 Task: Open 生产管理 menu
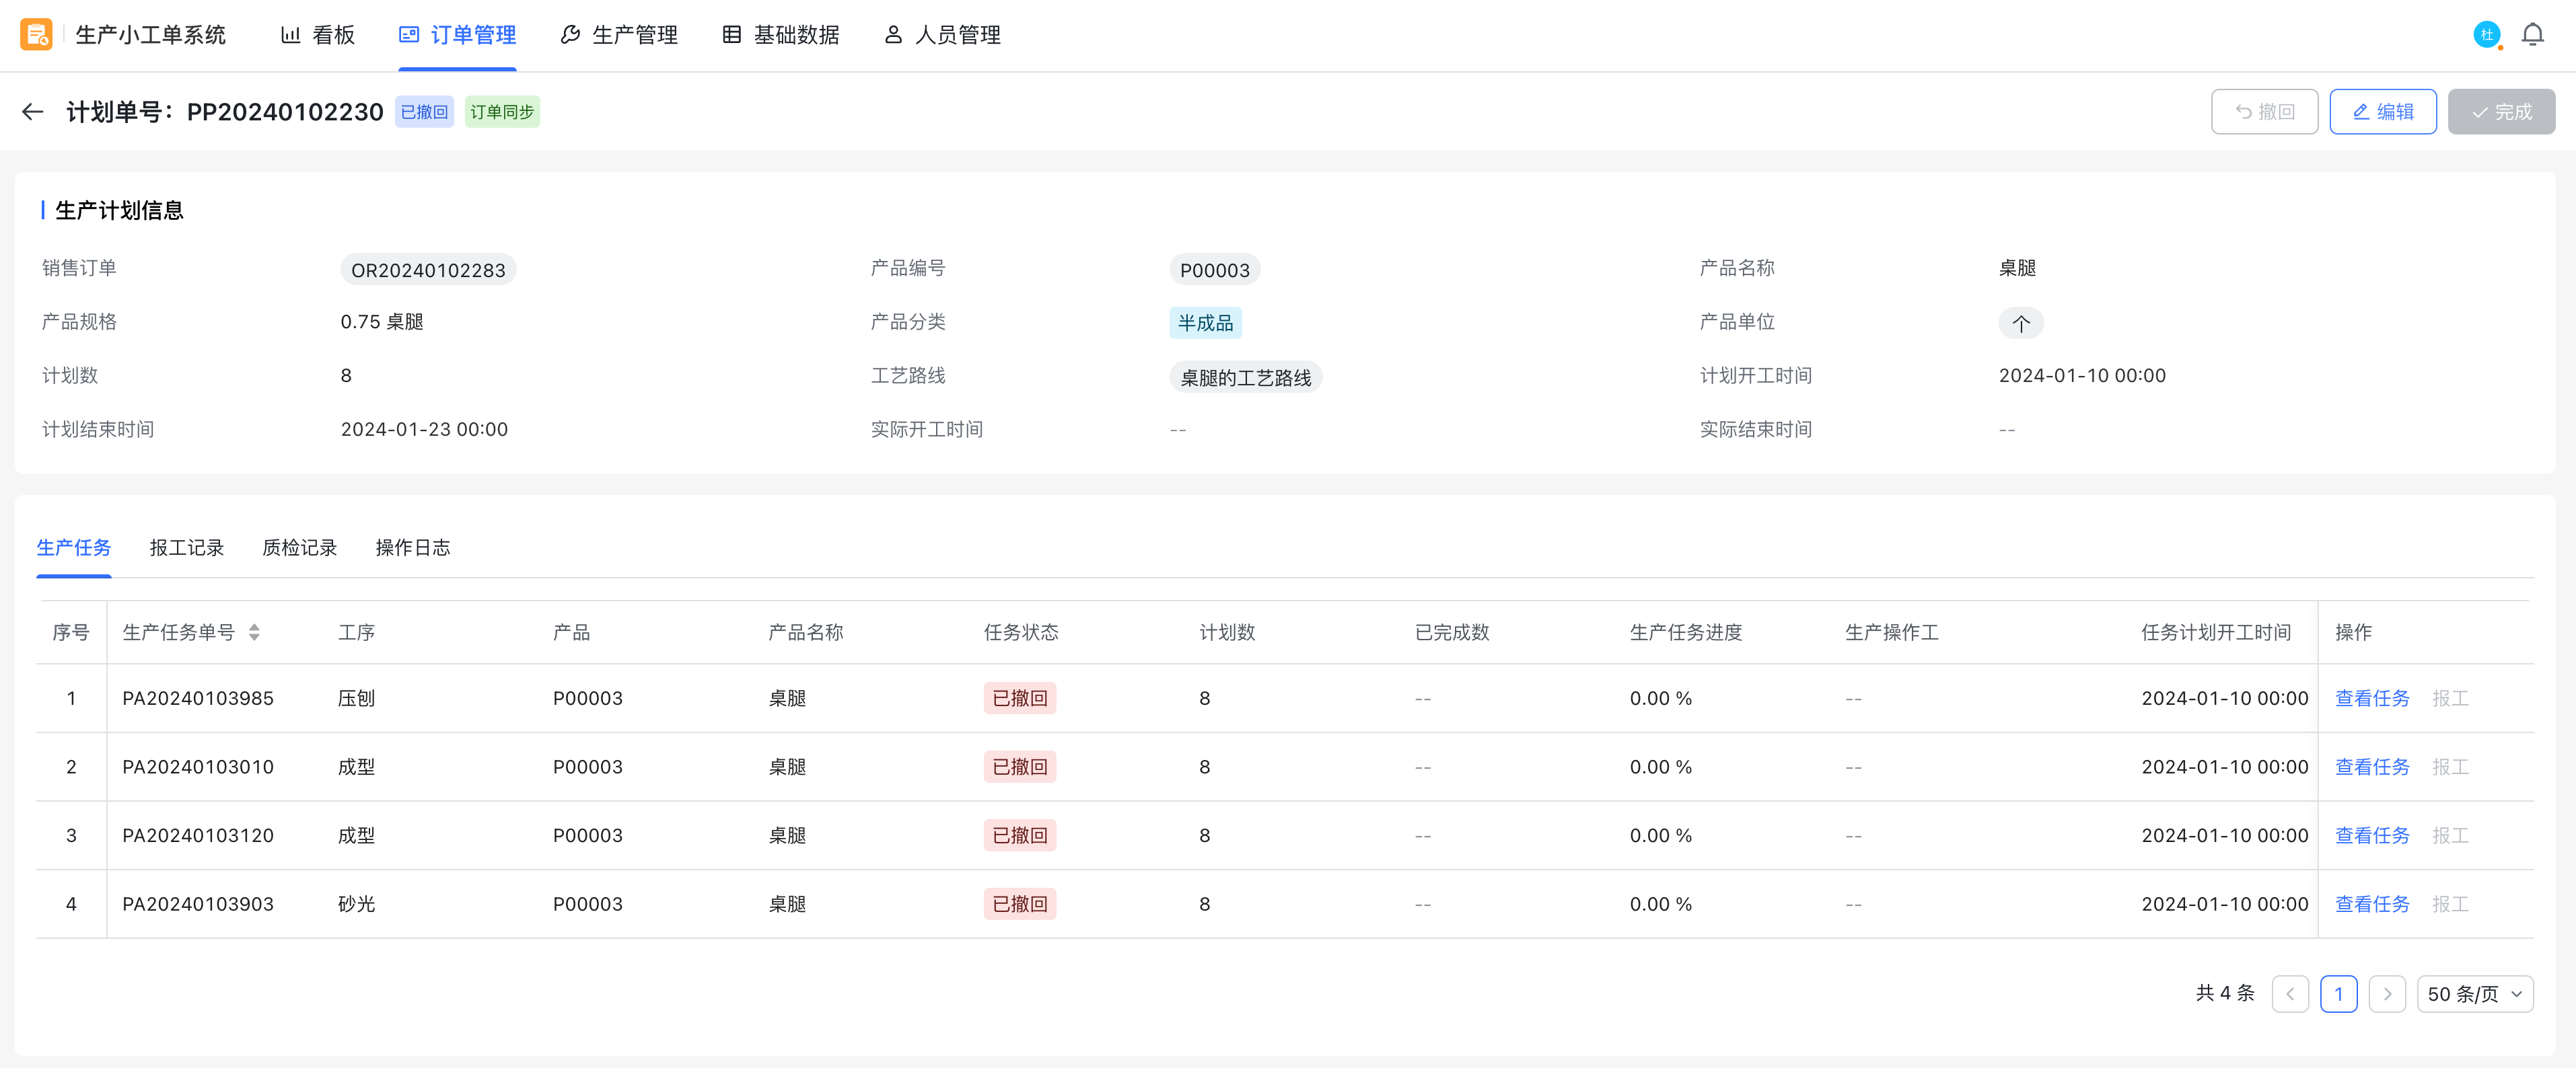(619, 35)
